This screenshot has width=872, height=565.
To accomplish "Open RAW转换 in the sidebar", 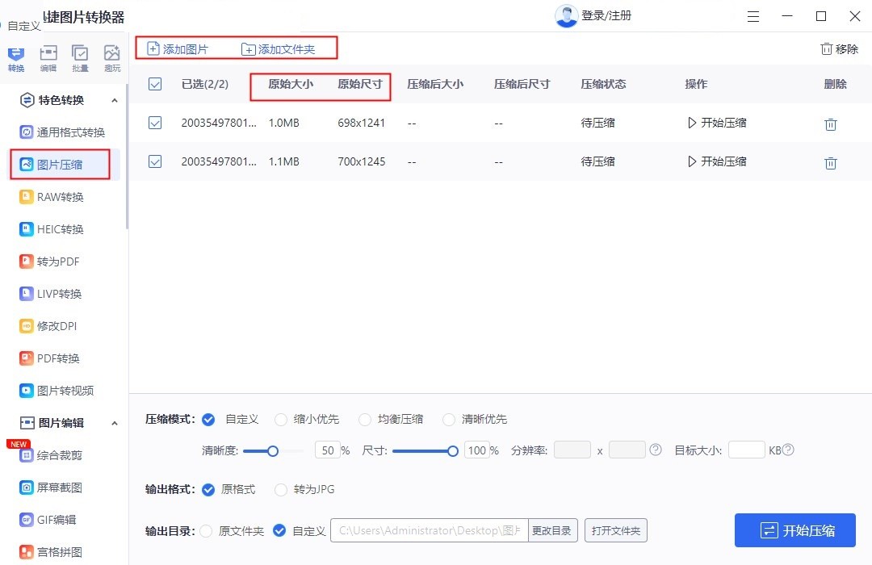I will click(x=51, y=197).
